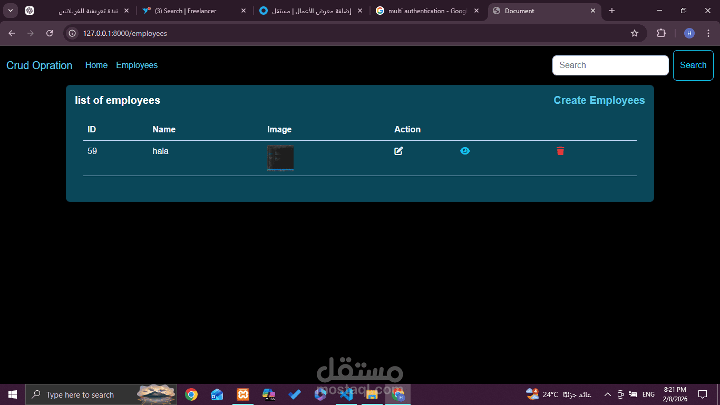This screenshot has height=405, width=720.
Task: Open the Windows Start menu
Action: (x=13, y=394)
